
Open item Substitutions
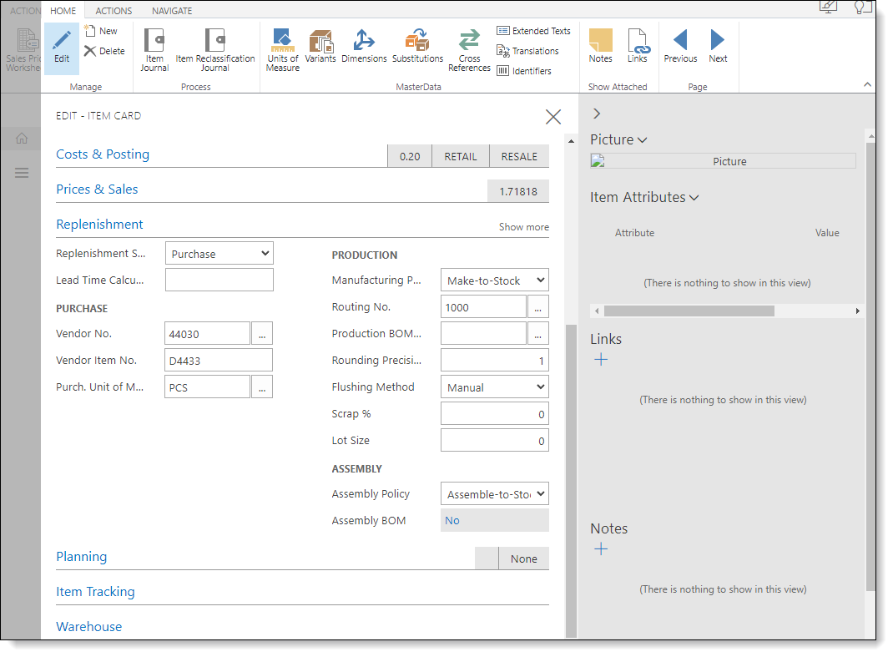pyautogui.click(x=417, y=46)
